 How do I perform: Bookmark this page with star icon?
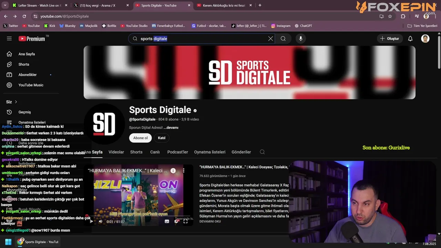(x=390, y=16)
